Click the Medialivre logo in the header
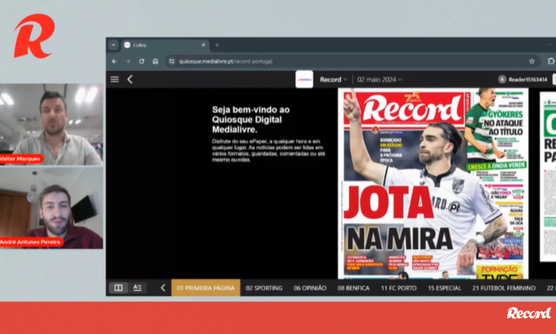The height and width of the screenshot is (334, 556). (304, 79)
